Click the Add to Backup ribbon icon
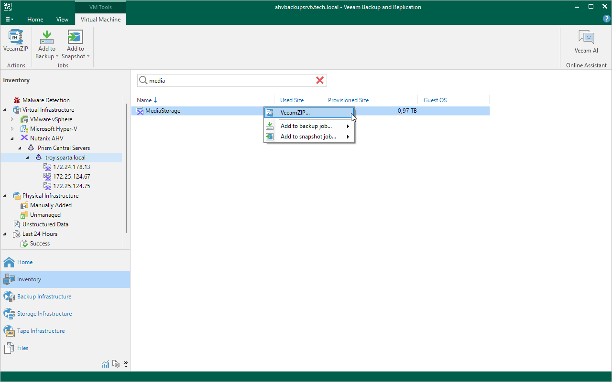Viewport: 612px width, 382px height. point(46,37)
